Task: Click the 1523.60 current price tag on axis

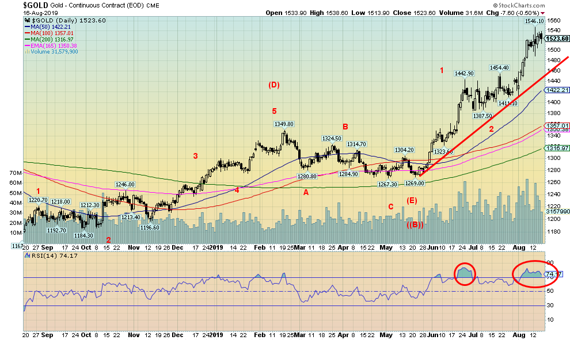Action: (x=557, y=39)
